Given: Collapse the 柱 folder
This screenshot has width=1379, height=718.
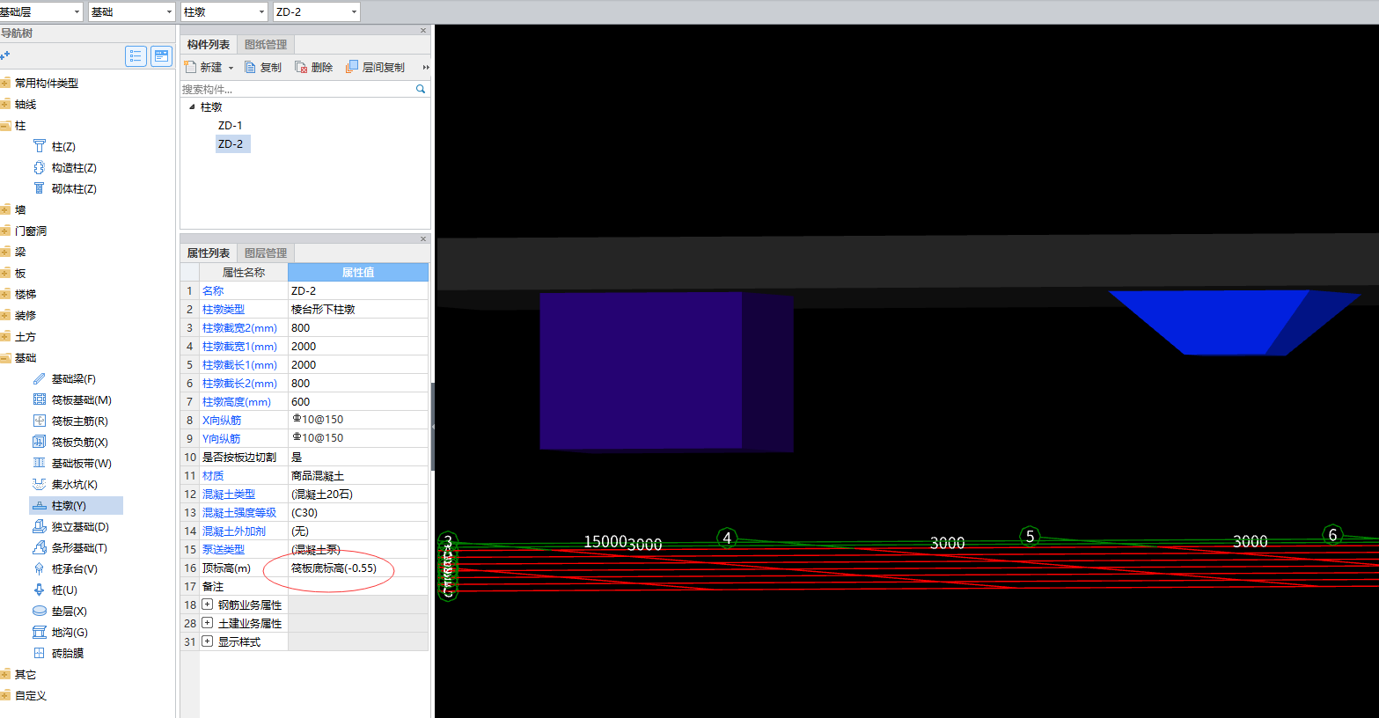Looking at the screenshot, I should tap(5, 125).
